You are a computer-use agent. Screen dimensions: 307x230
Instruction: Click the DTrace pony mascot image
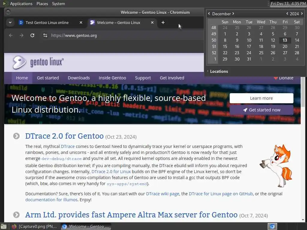[x=276, y=165]
